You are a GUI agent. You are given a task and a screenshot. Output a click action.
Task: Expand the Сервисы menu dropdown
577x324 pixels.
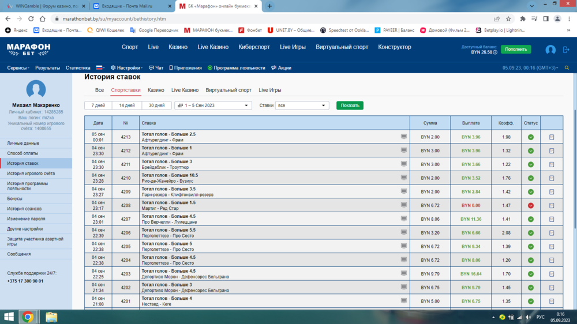tap(18, 67)
